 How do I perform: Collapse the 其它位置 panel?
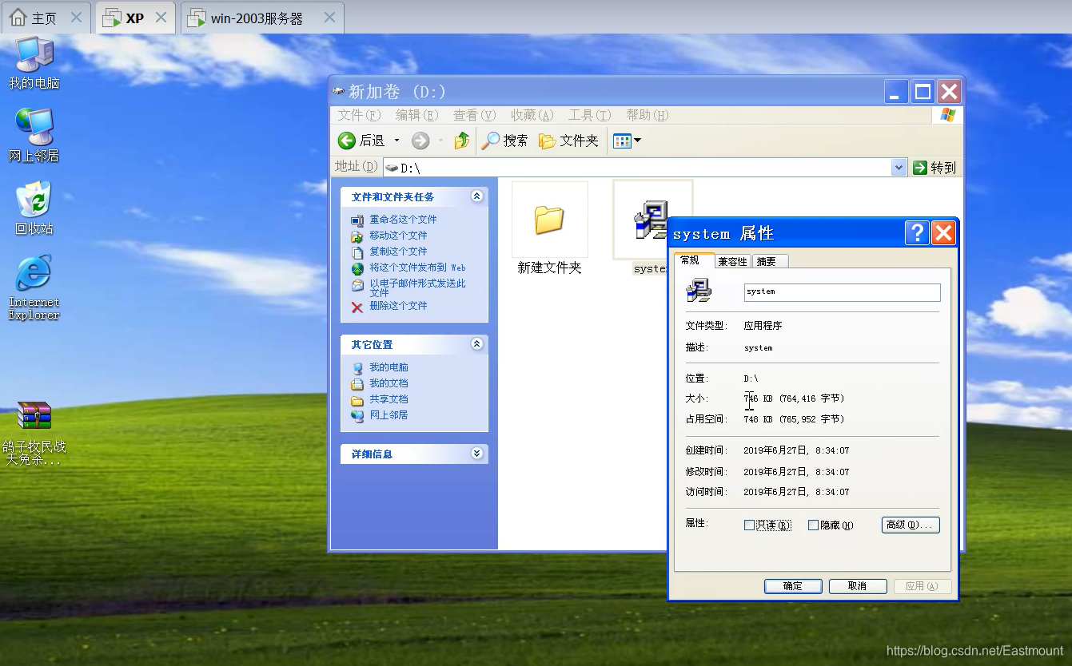point(477,344)
